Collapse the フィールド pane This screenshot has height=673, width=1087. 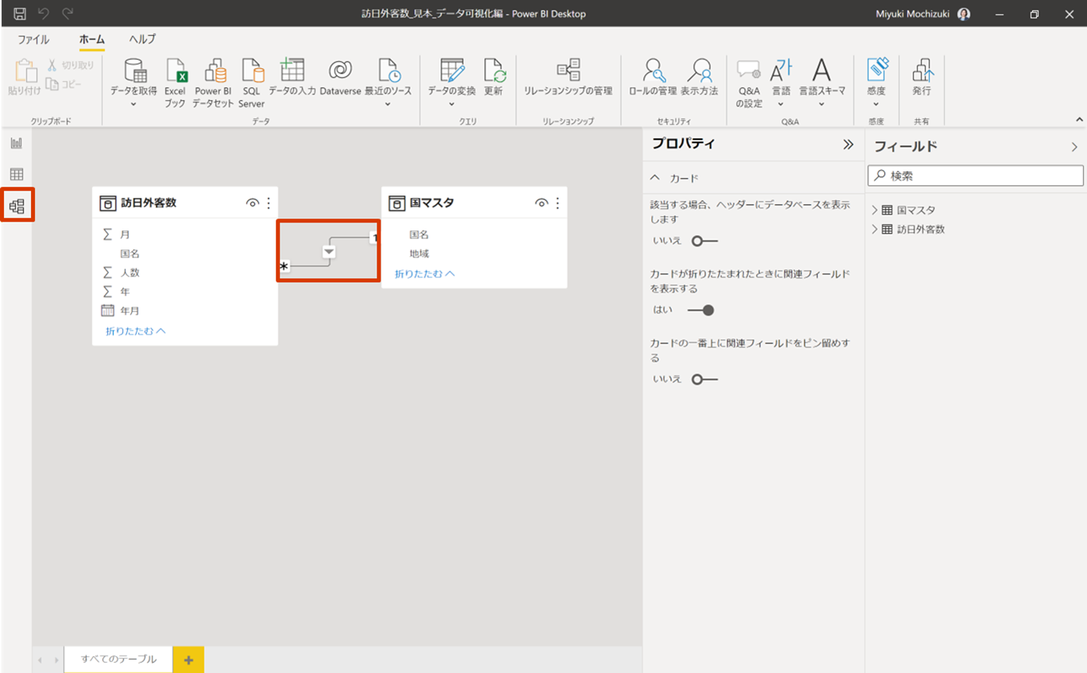pos(1074,147)
